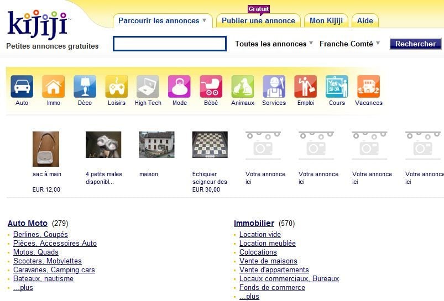Image resolution: width=444 pixels, height=301 pixels.
Task: Click the first Votre annonce ici placeholder image
Action: [263, 145]
